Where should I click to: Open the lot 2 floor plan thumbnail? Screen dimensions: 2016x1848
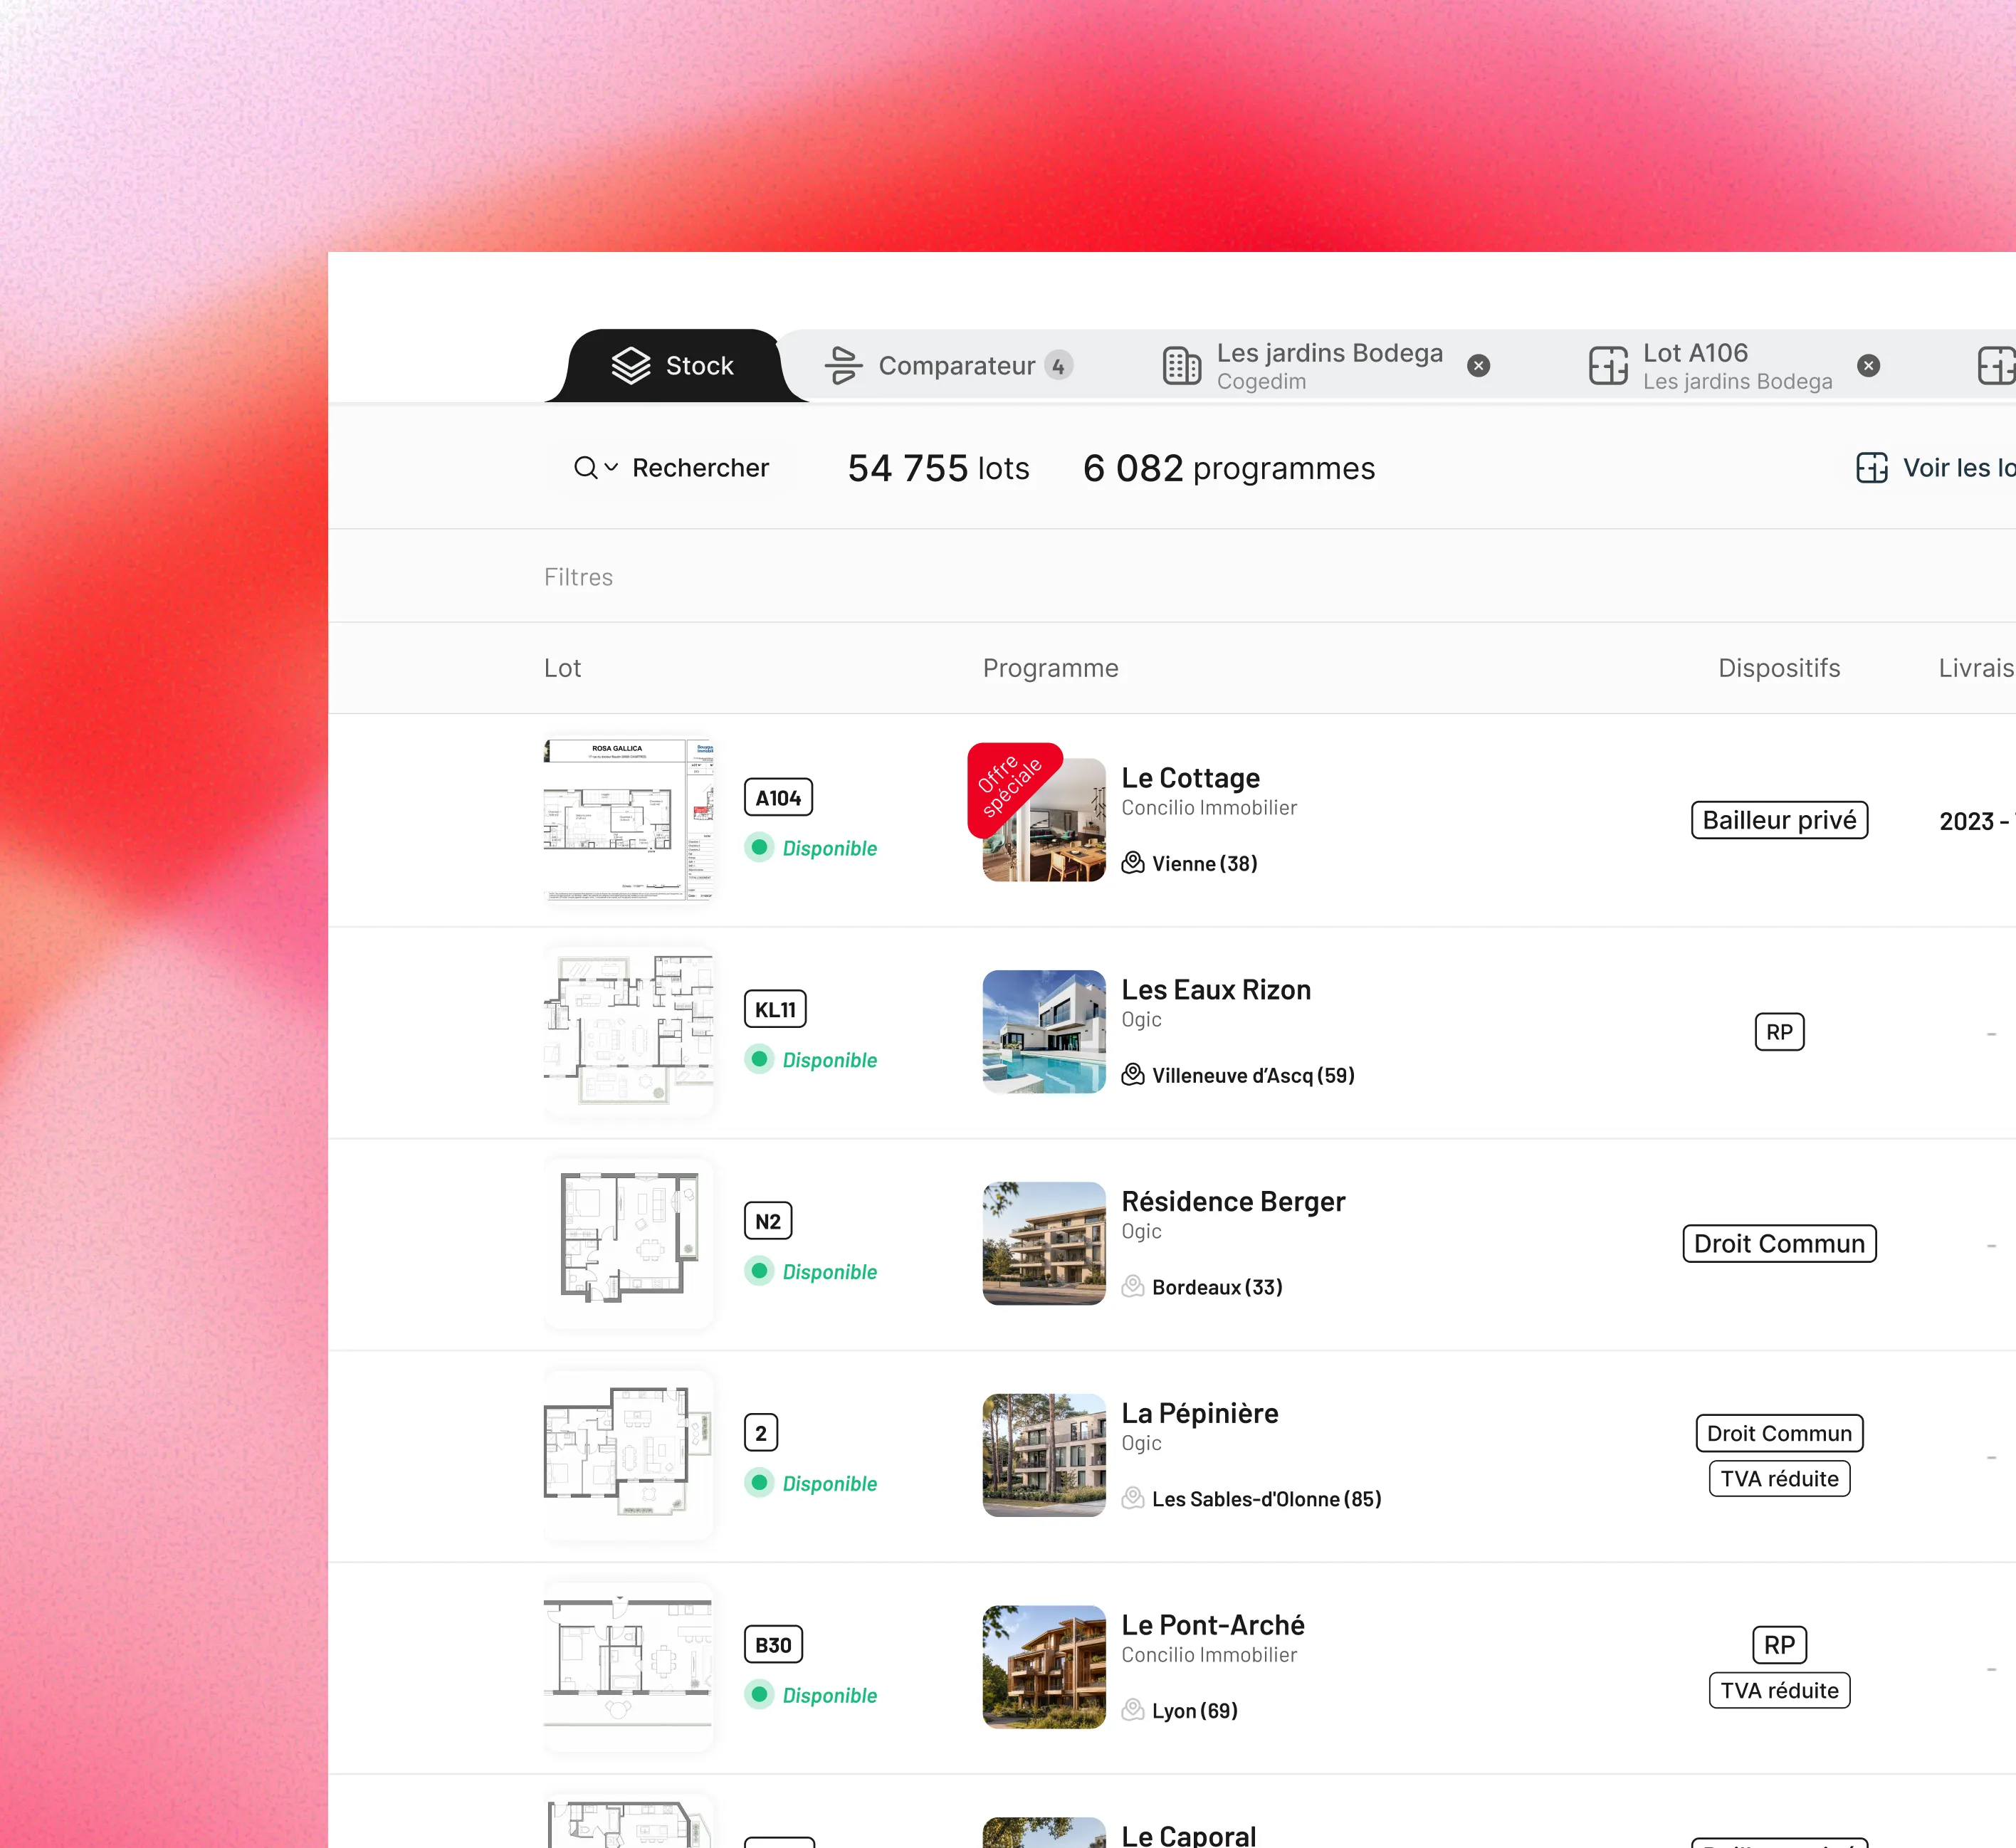(628, 1456)
